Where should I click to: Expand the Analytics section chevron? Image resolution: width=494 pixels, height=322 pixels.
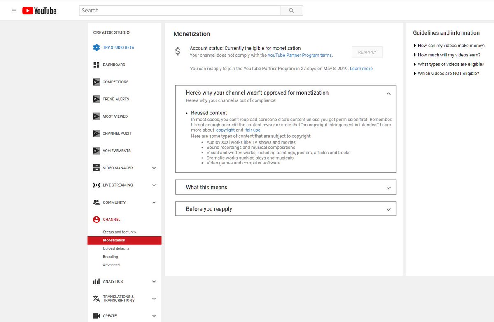(154, 282)
